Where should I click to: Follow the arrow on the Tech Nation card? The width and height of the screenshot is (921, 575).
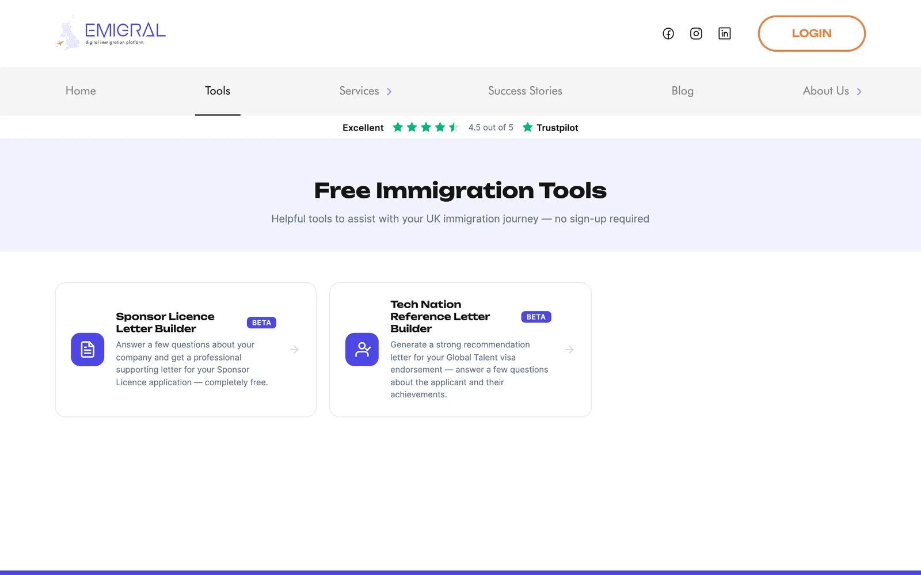(569, 349)
